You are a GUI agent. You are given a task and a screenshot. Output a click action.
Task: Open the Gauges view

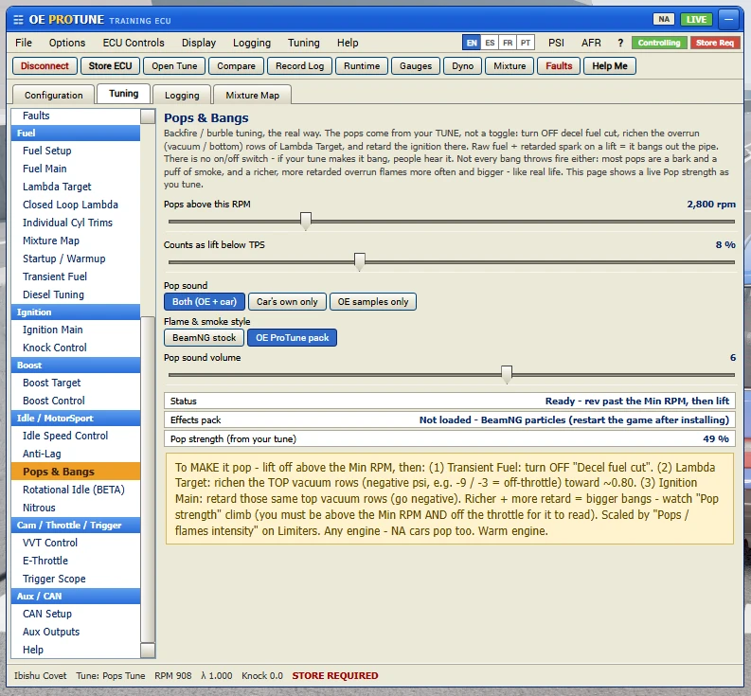pyautogui.click(x=416, y=65)
